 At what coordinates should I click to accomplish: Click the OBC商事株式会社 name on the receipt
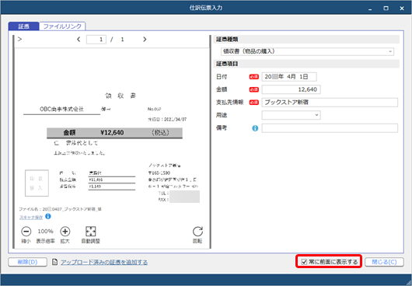[x=61, y=109]
